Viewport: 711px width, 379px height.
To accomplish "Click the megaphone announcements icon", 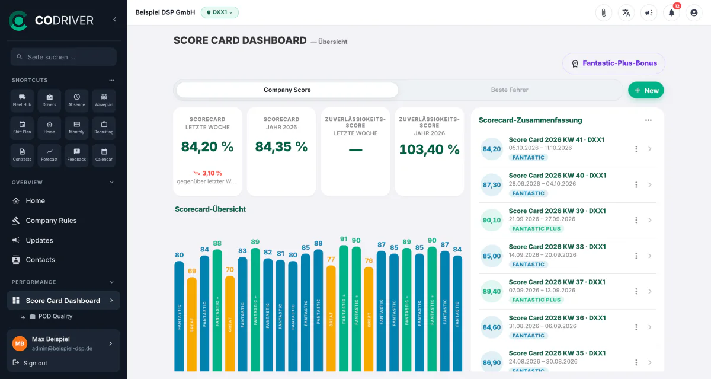I will coord(649,12).
